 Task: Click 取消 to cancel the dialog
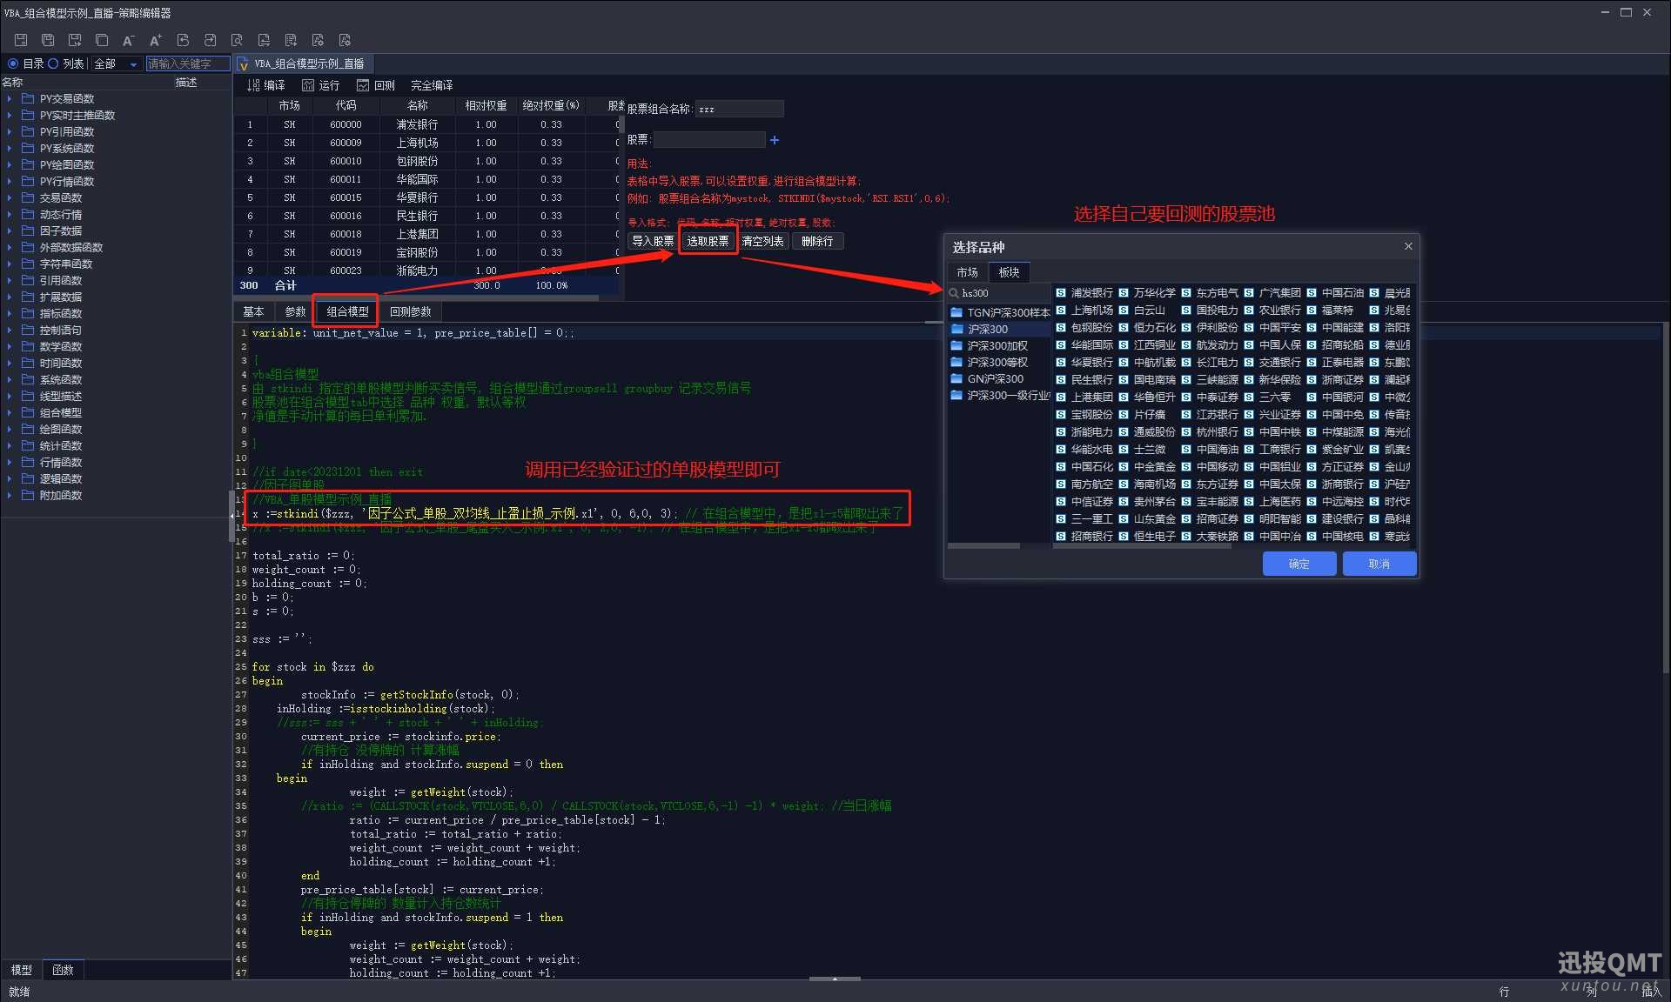pyautogui.click(x=1379, y=564)
